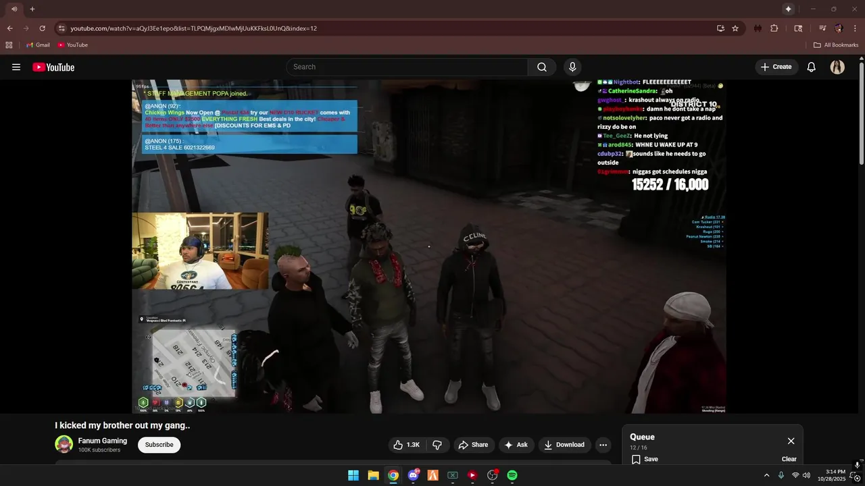865x486 pixels.
Task: Open the YouTube account avatar menu
Action: [x=837, y=67]
